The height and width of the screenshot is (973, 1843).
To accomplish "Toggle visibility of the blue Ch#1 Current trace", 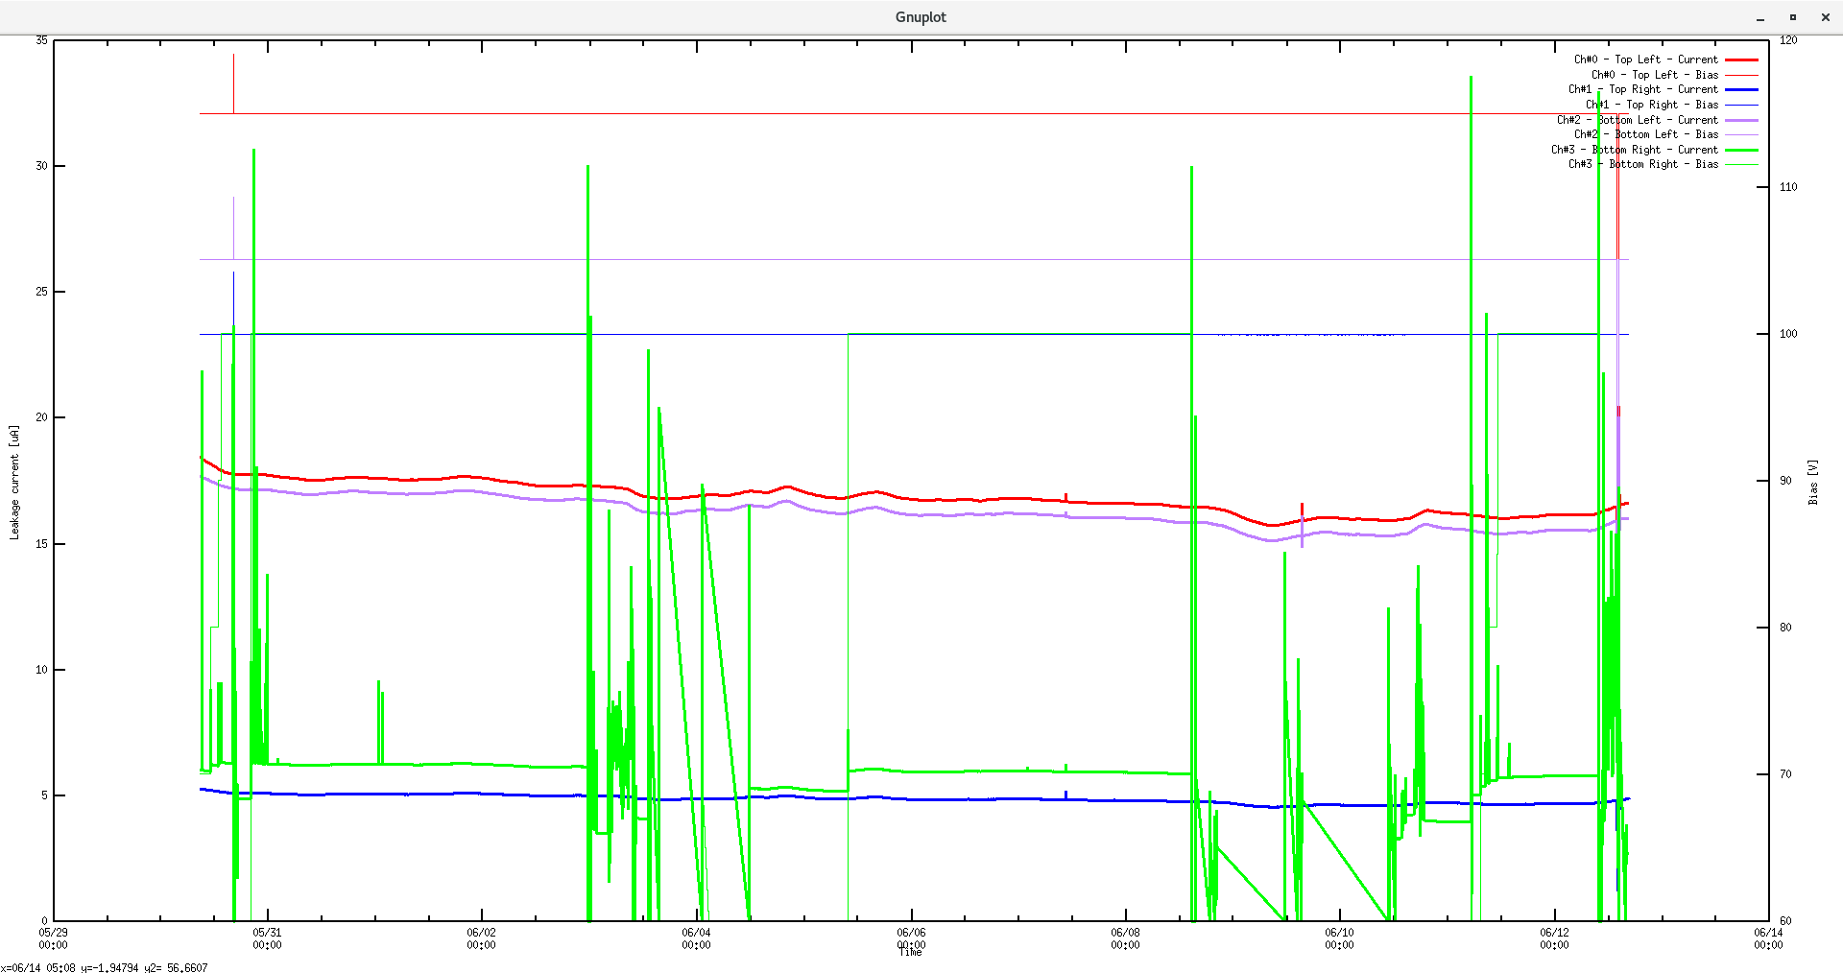I will click(1740, 88).
